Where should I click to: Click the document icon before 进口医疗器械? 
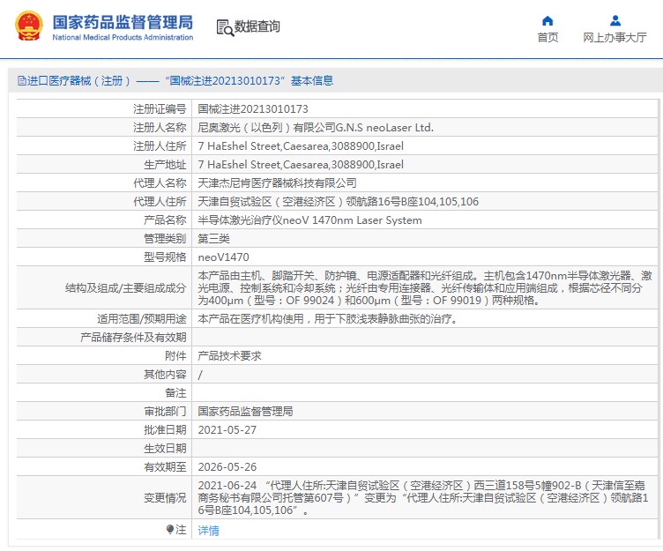click(x=21, y=81)
